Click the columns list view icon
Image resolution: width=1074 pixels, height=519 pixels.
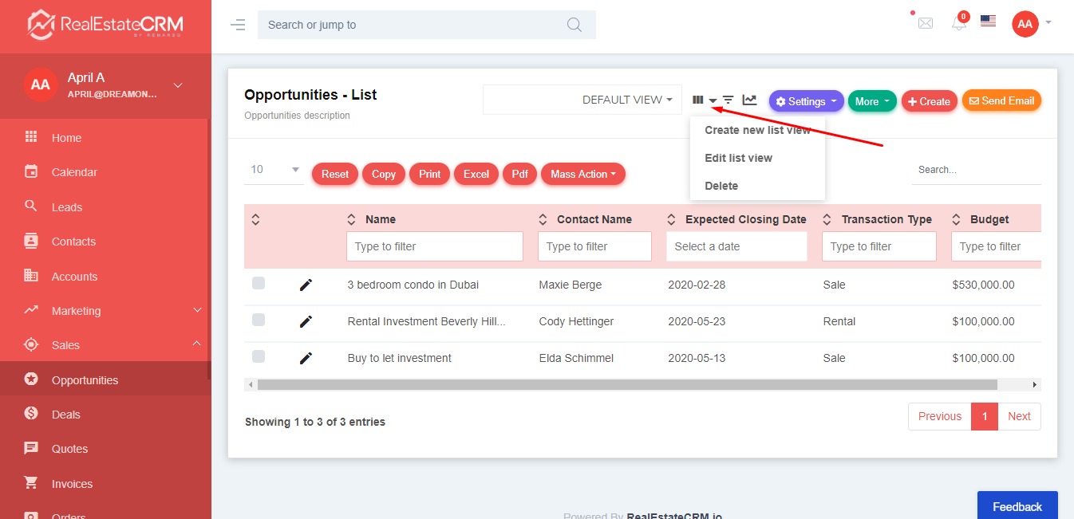click(x=698, y=100)
